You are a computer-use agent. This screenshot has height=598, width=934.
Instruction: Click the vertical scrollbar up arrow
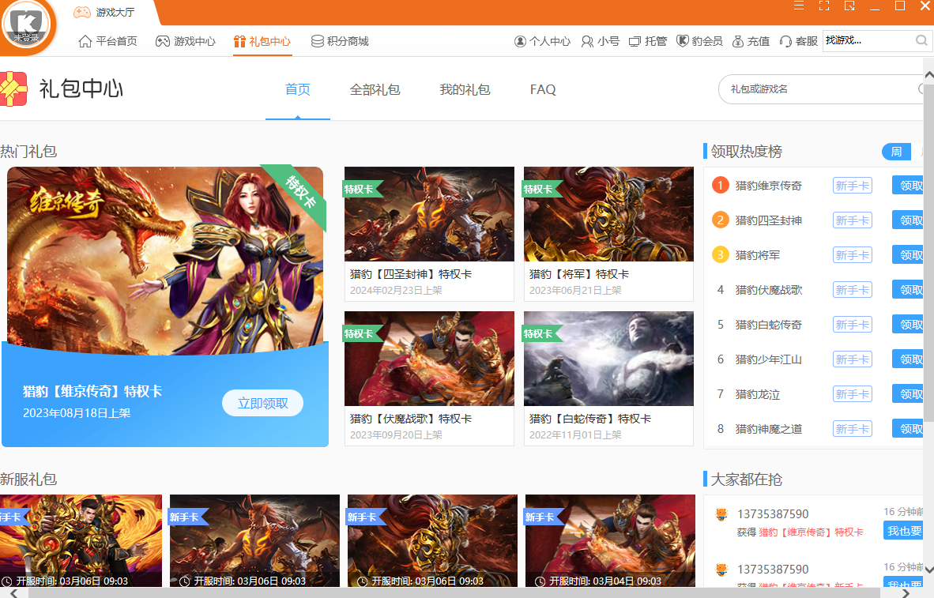coord(928,76)
